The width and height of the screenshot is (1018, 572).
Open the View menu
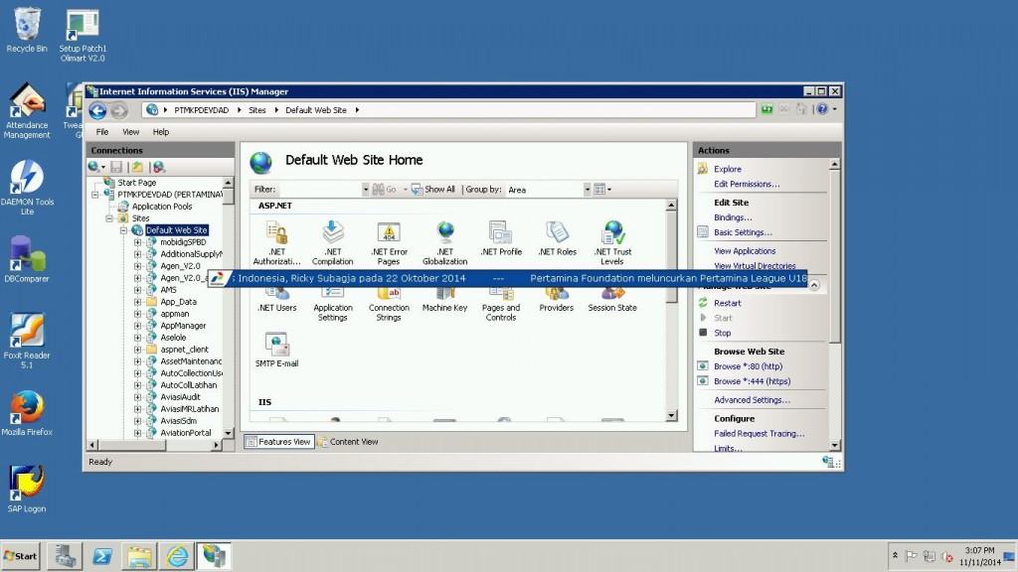coord(130,131)
